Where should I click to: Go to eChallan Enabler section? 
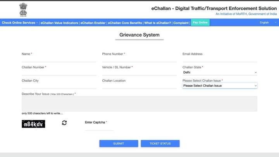93,23
